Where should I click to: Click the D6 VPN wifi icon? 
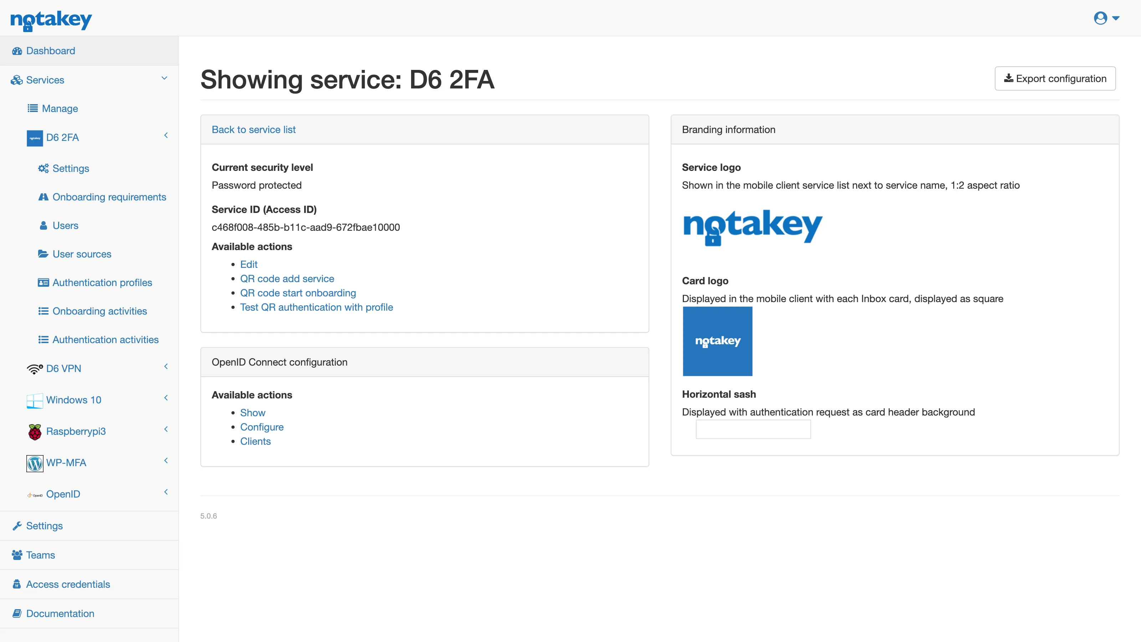(x=35, y=369)
